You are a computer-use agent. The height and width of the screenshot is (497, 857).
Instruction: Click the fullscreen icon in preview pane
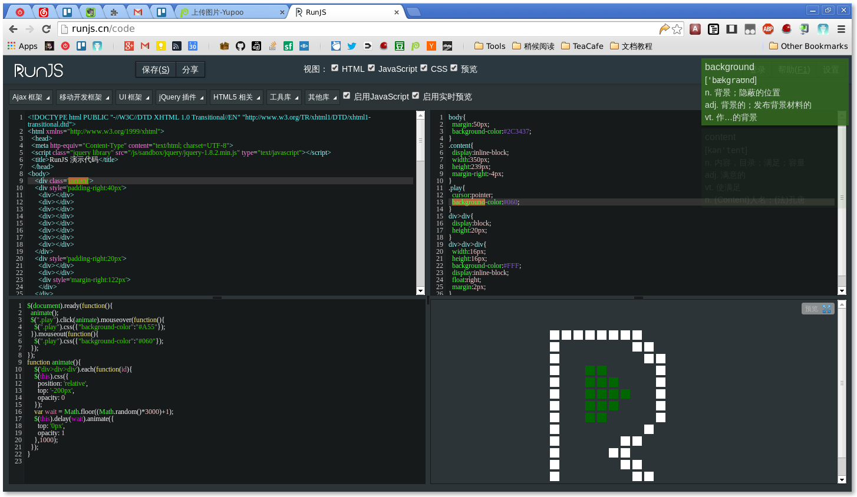(x=827, y=309)
